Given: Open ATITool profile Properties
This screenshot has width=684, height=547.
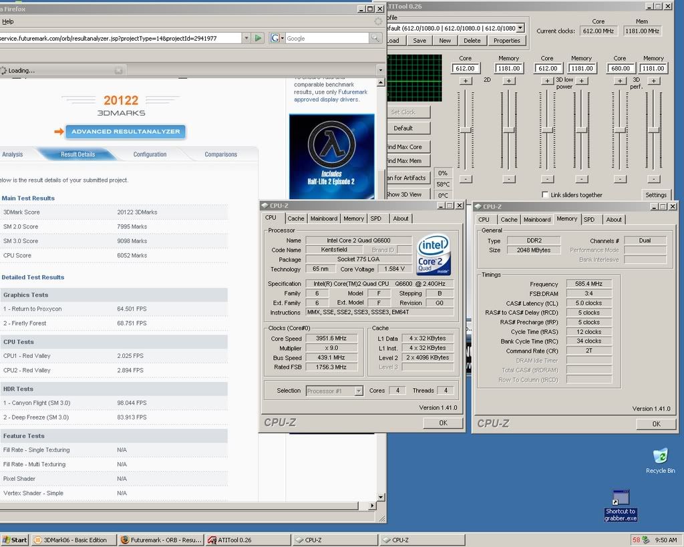Looking at the screenshot, I should (x=506, y=41).
